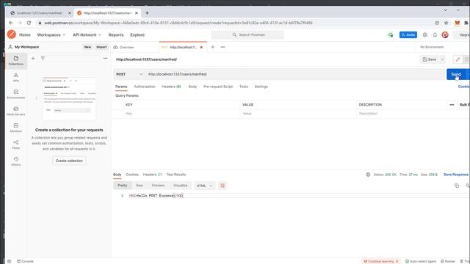Open the Test Results tab
Screen dimensions: 470x264
pyautogui.click(x=176, y=175)
